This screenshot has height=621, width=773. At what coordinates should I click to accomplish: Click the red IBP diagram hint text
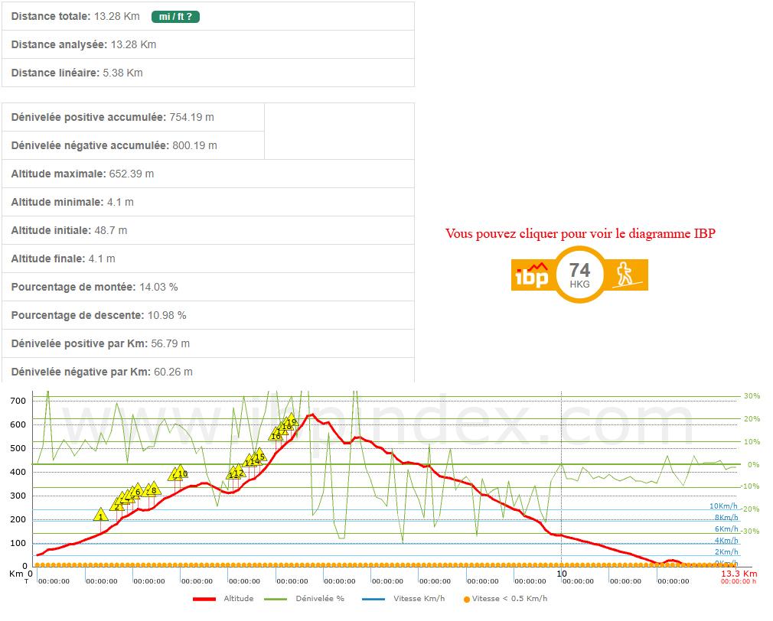[x=579, y=233]
